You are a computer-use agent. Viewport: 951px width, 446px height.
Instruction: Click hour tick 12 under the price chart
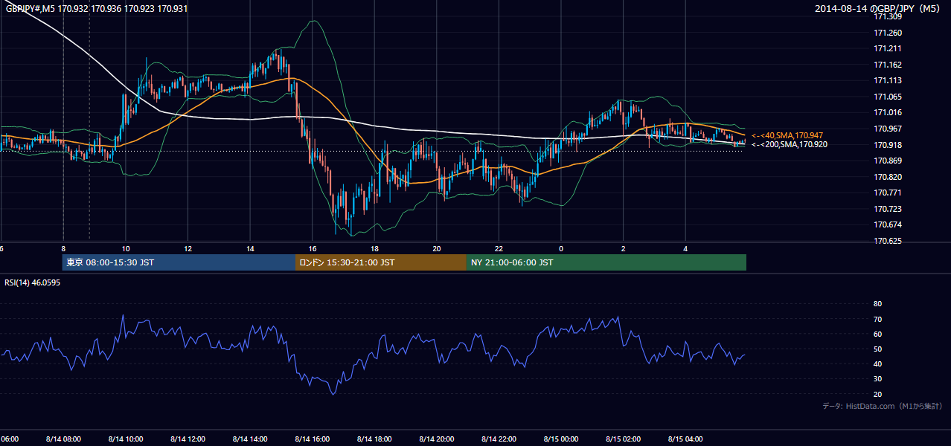pyautogui.click(x=188, y=249)
